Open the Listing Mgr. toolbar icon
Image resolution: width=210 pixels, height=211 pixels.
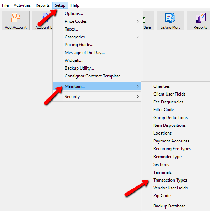click(x=170, y=21)
